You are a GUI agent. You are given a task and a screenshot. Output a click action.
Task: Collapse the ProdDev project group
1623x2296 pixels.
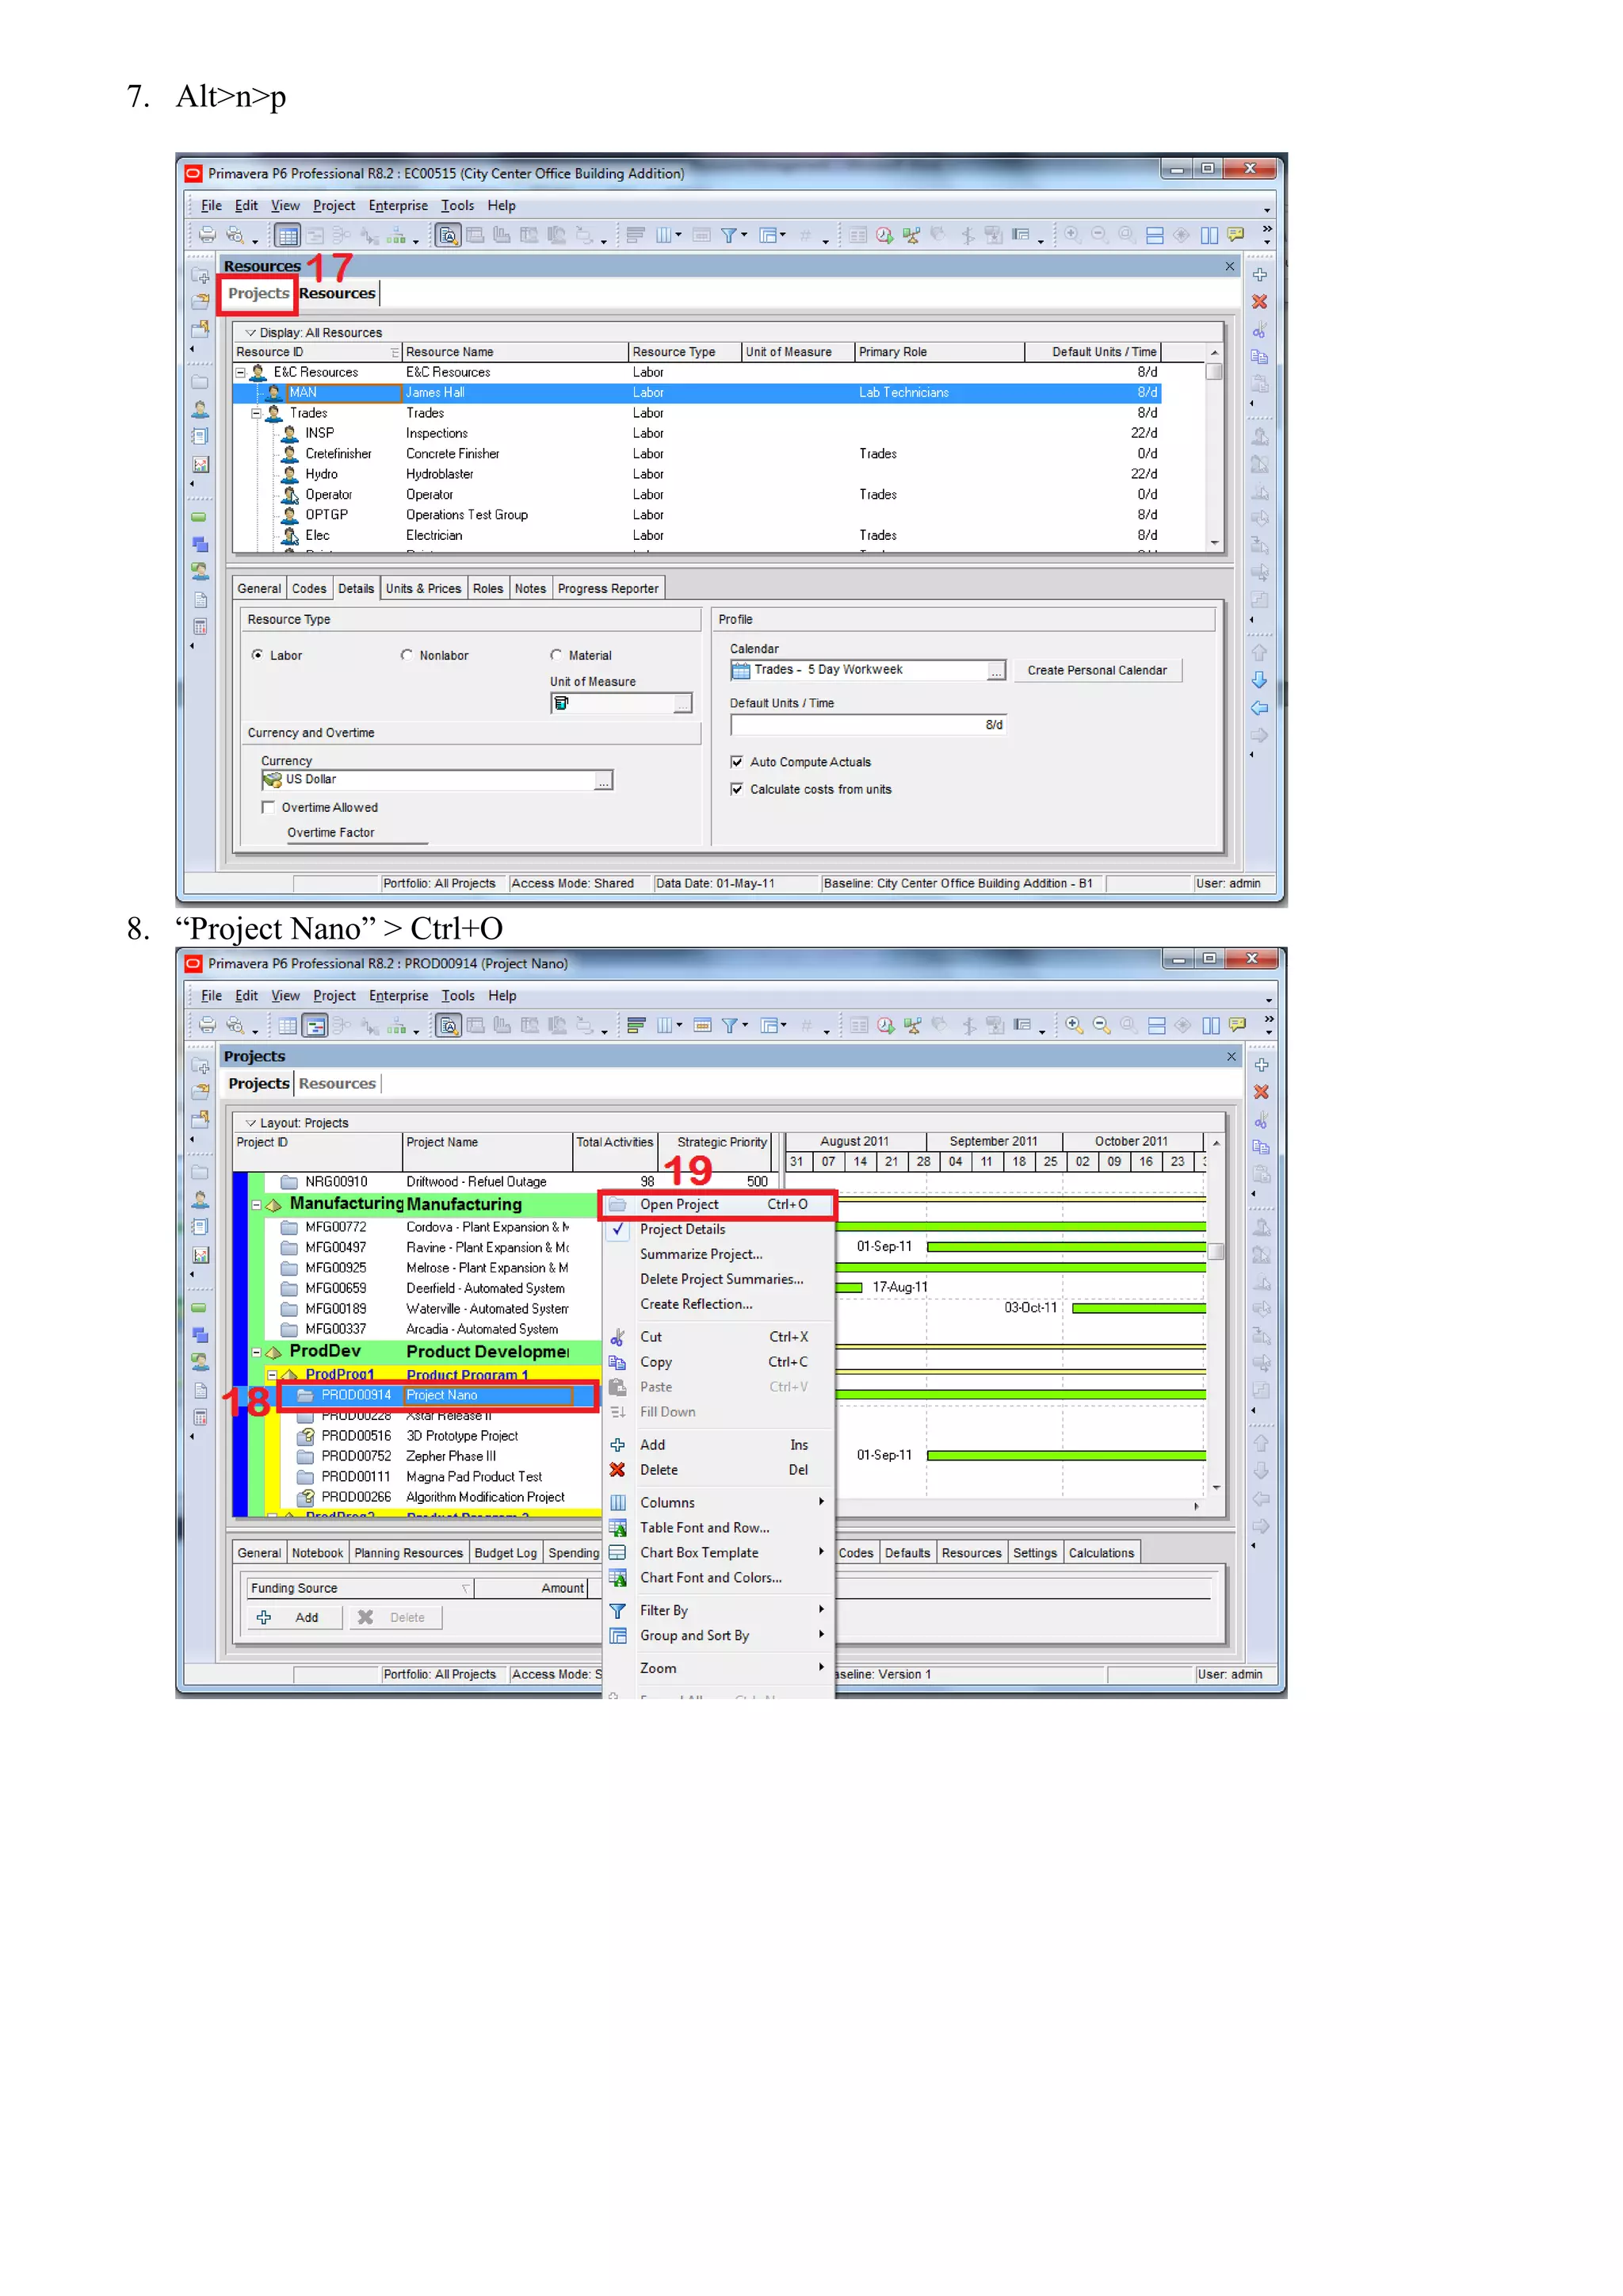click(x=257, y=1352)
